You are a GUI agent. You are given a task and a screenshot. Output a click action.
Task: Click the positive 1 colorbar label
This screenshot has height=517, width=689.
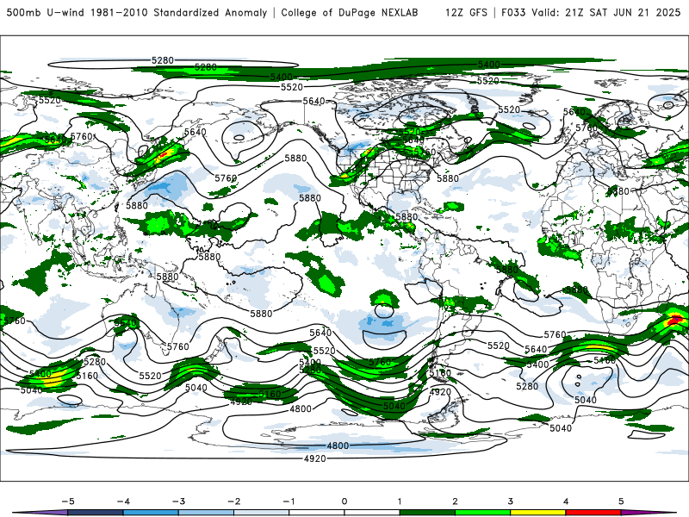(x=400, y=501)
